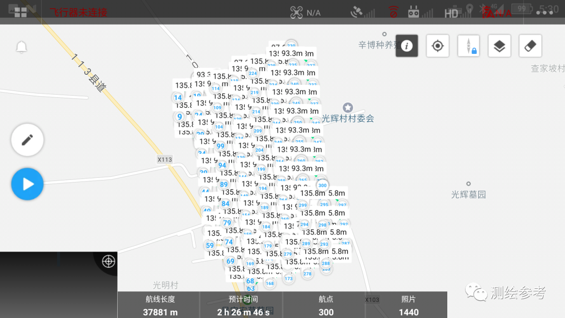This screenshot has height=318, width=565.
Task: Select waypoint 59 marker
Action: tap(210, 246)
